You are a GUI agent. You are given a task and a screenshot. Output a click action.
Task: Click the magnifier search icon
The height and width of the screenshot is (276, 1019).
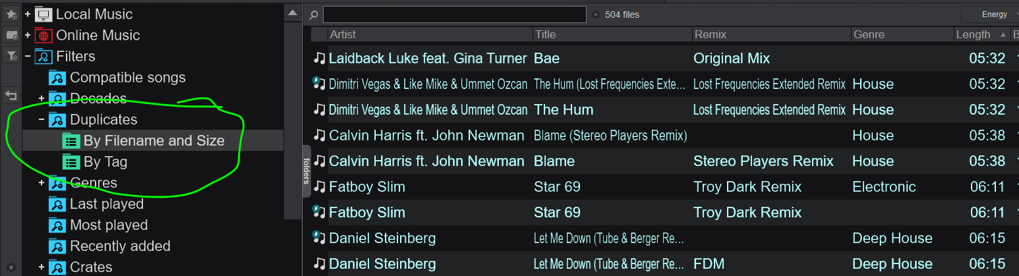tap(314, 14)
